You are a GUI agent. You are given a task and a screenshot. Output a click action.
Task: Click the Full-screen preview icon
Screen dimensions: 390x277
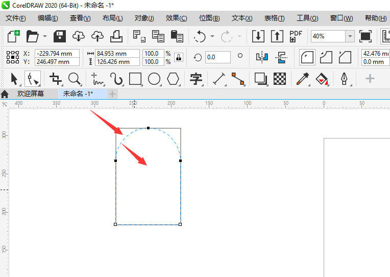365,36
